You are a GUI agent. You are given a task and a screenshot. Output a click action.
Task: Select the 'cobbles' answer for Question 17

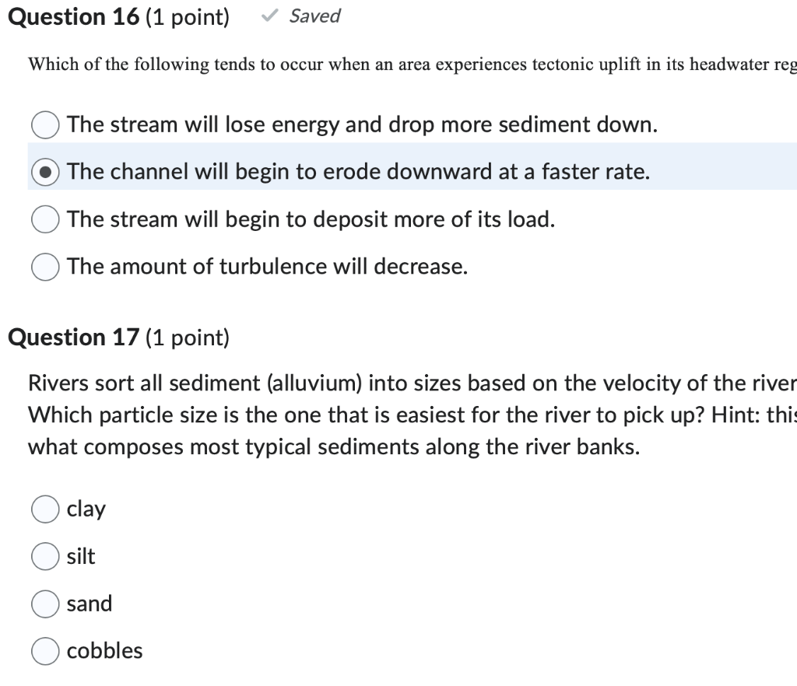click(x=45, y=651)
